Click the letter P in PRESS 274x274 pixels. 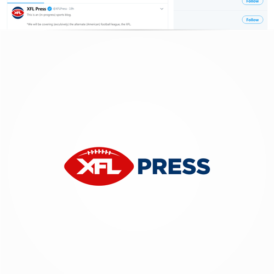[145, 167]
